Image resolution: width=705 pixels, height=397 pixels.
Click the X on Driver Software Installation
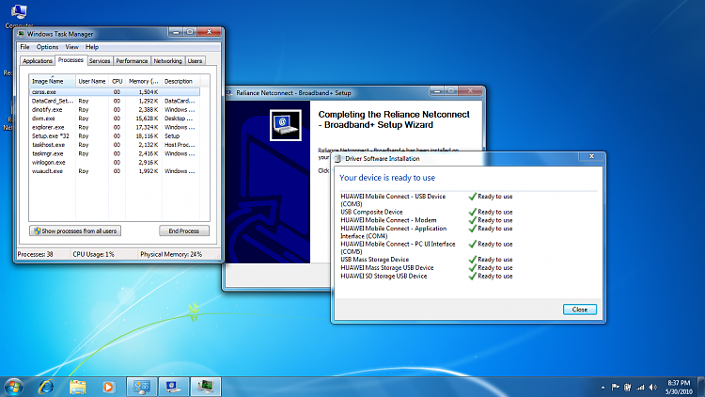point(591,156)
